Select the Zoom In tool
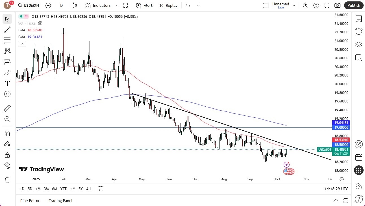Screen dimensions: 365x206 7,119
